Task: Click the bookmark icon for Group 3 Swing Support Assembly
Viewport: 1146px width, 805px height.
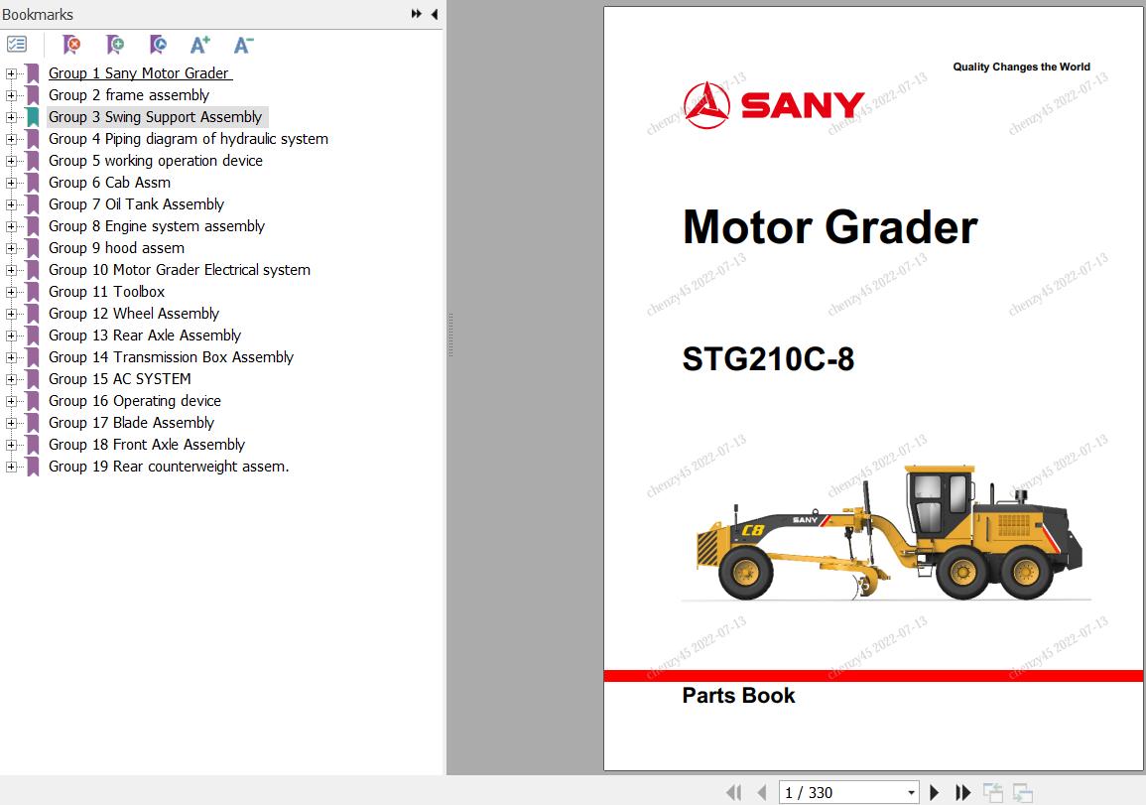Action: [x=33, y=117]
